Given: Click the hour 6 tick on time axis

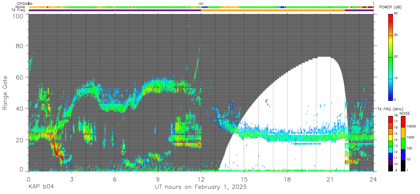Looking at the screenshot, I should click(115, 179).
